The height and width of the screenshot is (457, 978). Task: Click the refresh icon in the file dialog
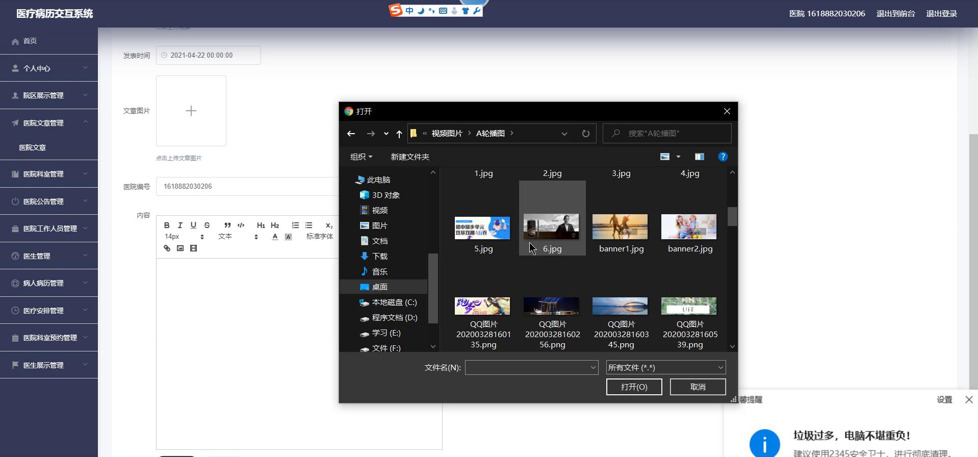pyautogui.click(x=585, y=134)
